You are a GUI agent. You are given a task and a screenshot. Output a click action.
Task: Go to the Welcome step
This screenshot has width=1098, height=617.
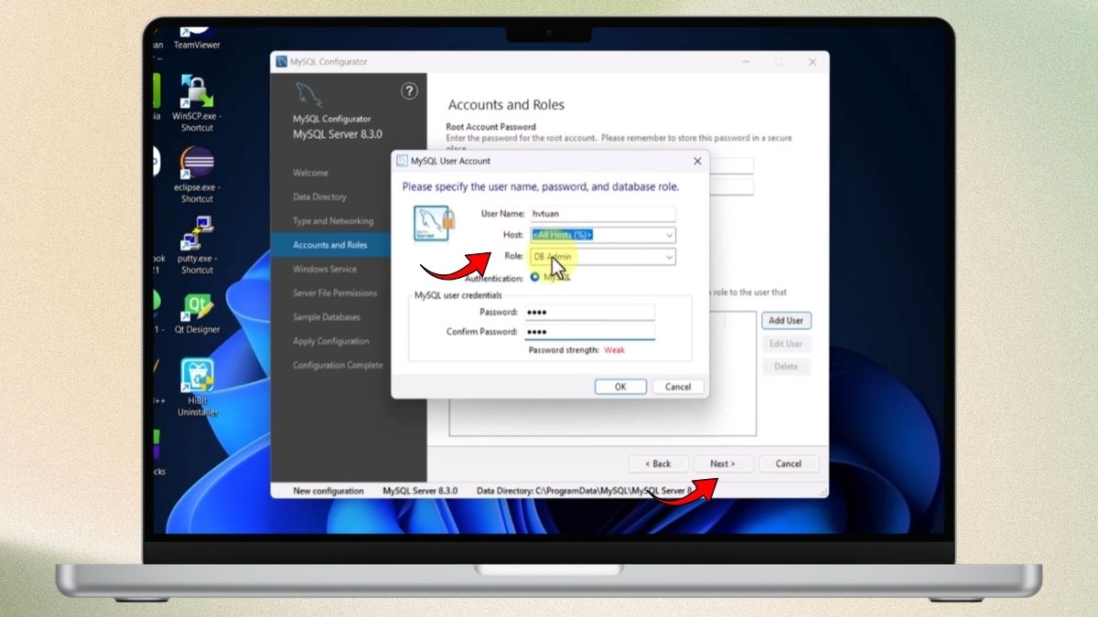coord(310,173)
